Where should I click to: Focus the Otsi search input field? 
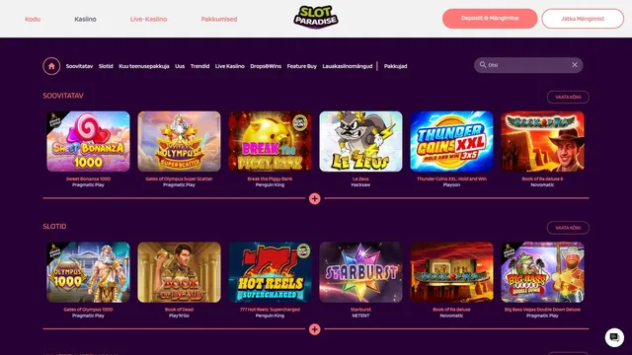coord(528,65)
